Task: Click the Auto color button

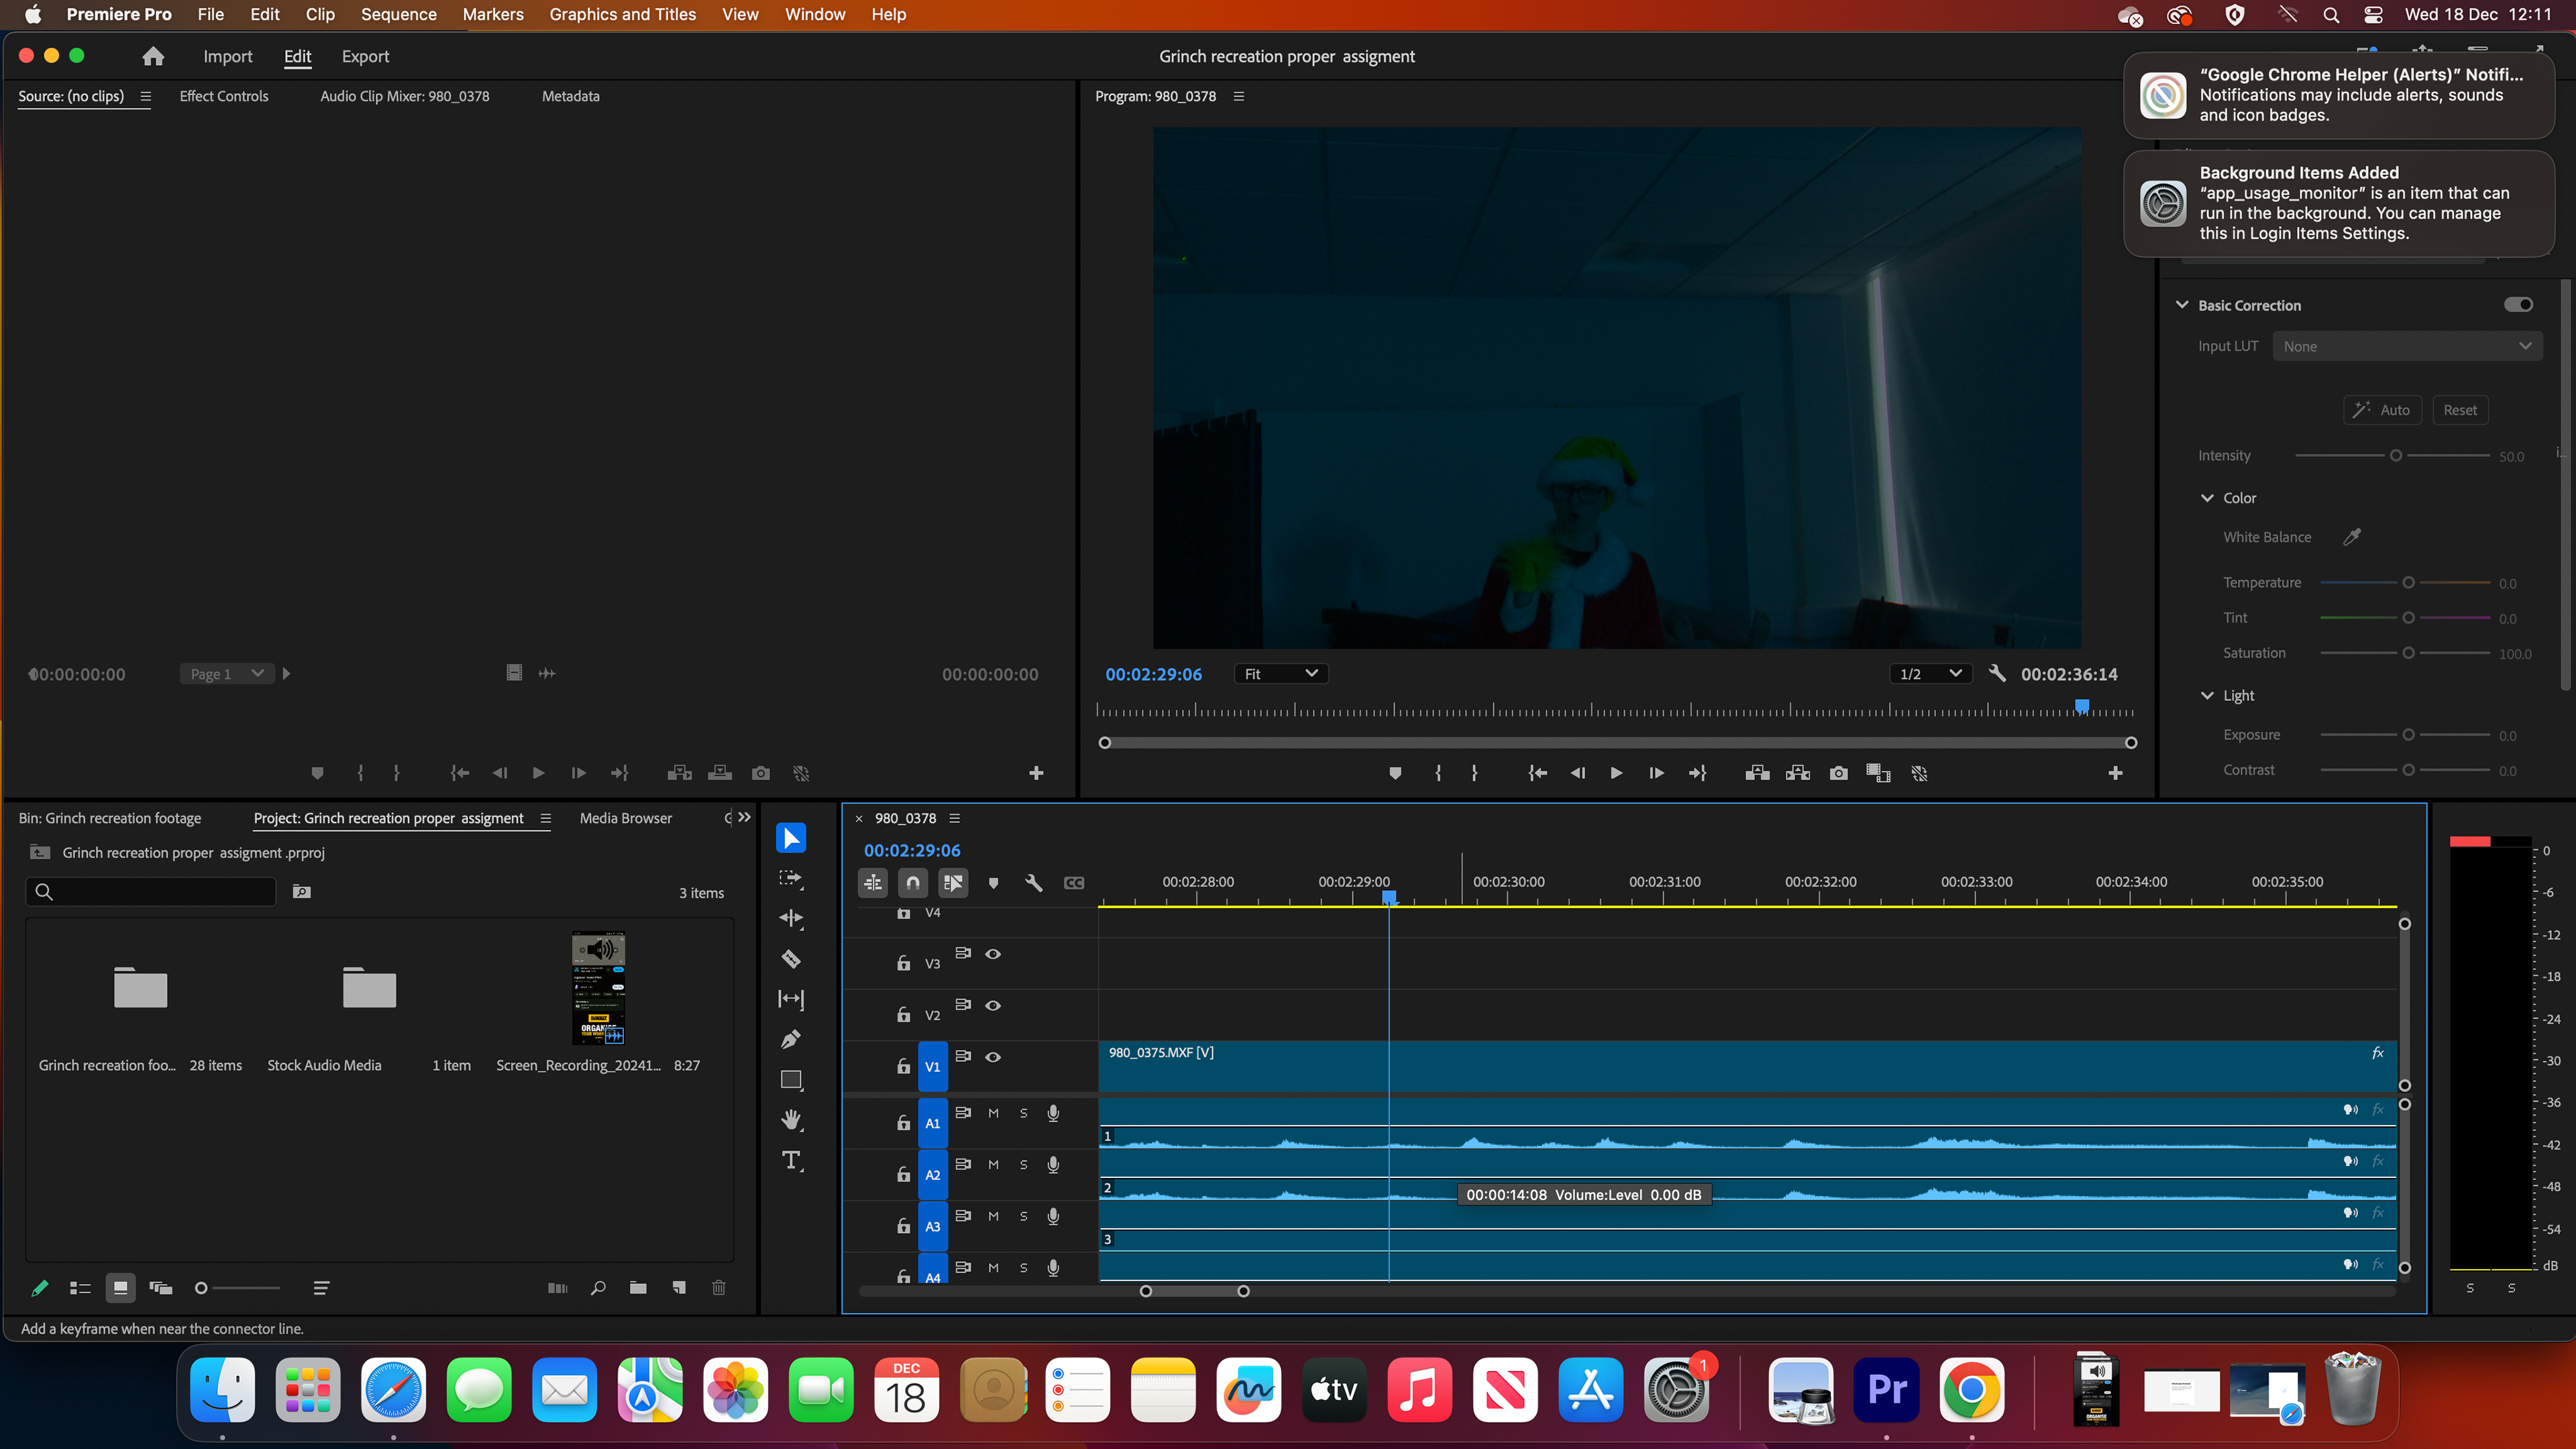Action: point(2382,410)
